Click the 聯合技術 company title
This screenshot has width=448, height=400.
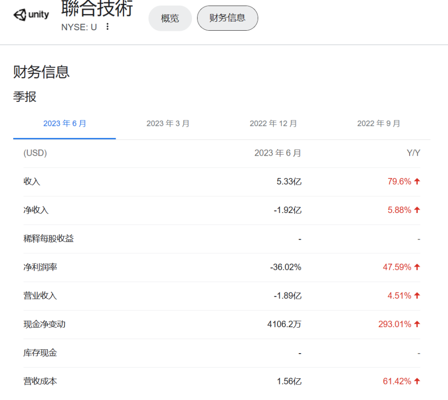97,9
